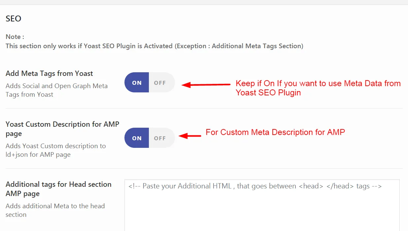The image size is (408, 231).
Task: Click the SEO section heading
Action: tap(14, 19)
